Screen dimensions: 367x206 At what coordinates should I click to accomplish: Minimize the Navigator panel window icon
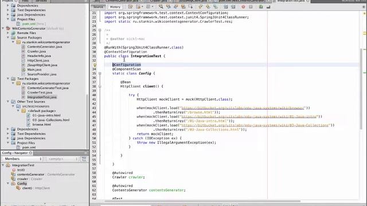coord(85,153)
